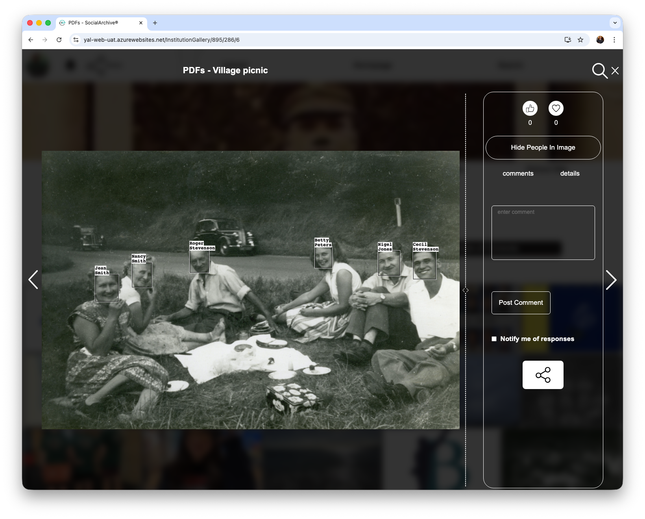The height and width of the screenshot is (519, 645).
Task: Go back to the previous page
Action: point(30,39)
